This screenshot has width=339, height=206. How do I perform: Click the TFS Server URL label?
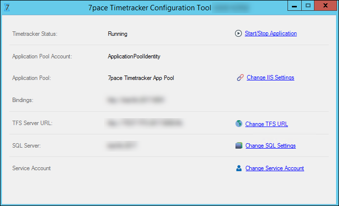(32, 123)
